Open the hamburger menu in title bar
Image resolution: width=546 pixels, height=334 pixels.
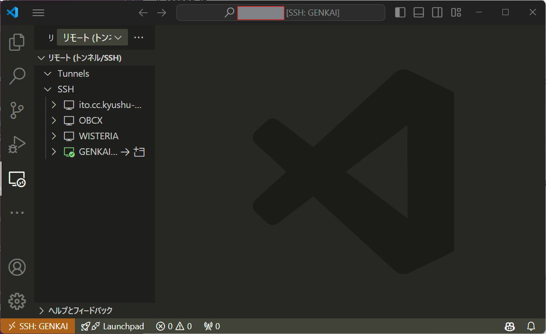(38, 12)
